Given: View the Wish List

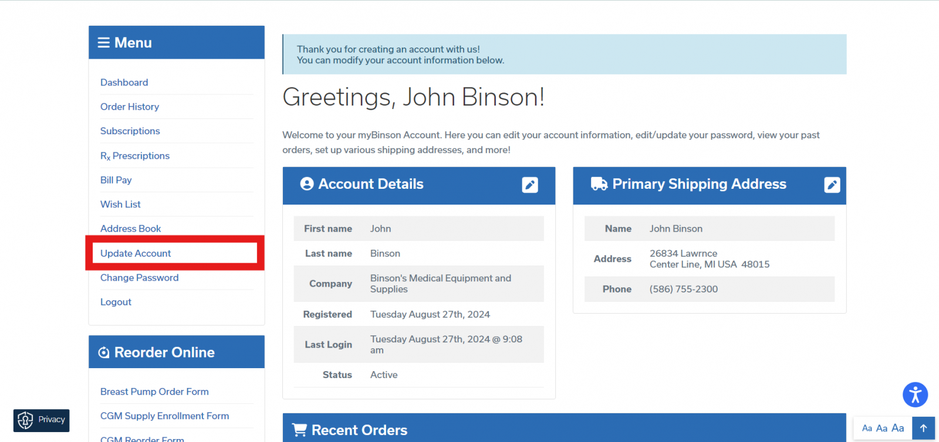Looking at the screenshot, I should pyautogui.click(x=120, y=205).
